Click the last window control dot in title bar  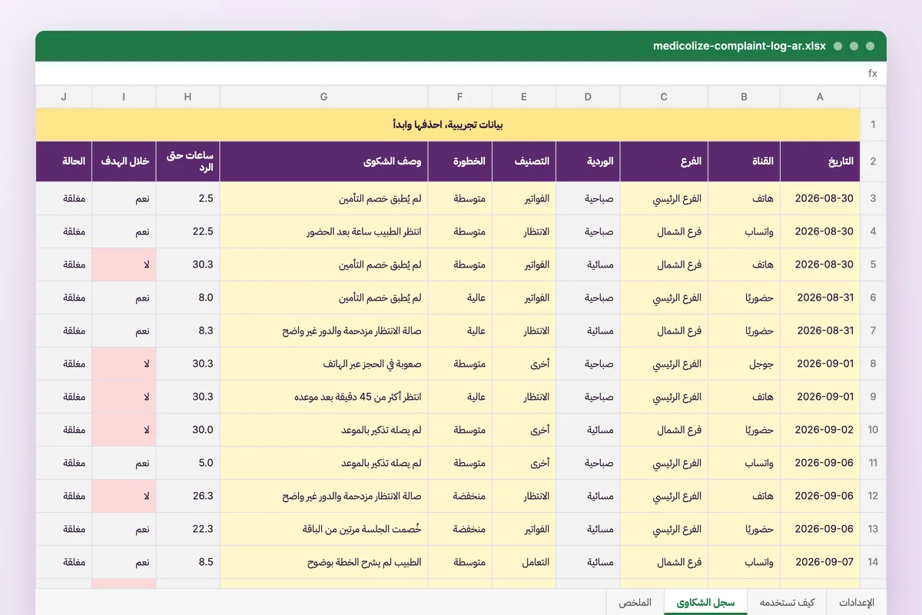(x=870, y=46)
